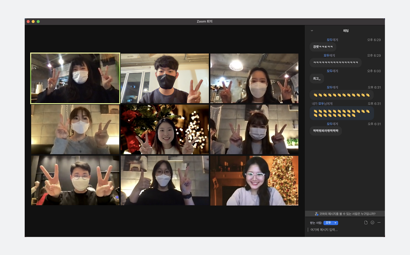410x255 pixels.
Task: Select the video tile with the beige mask
Action: (75, 180)
